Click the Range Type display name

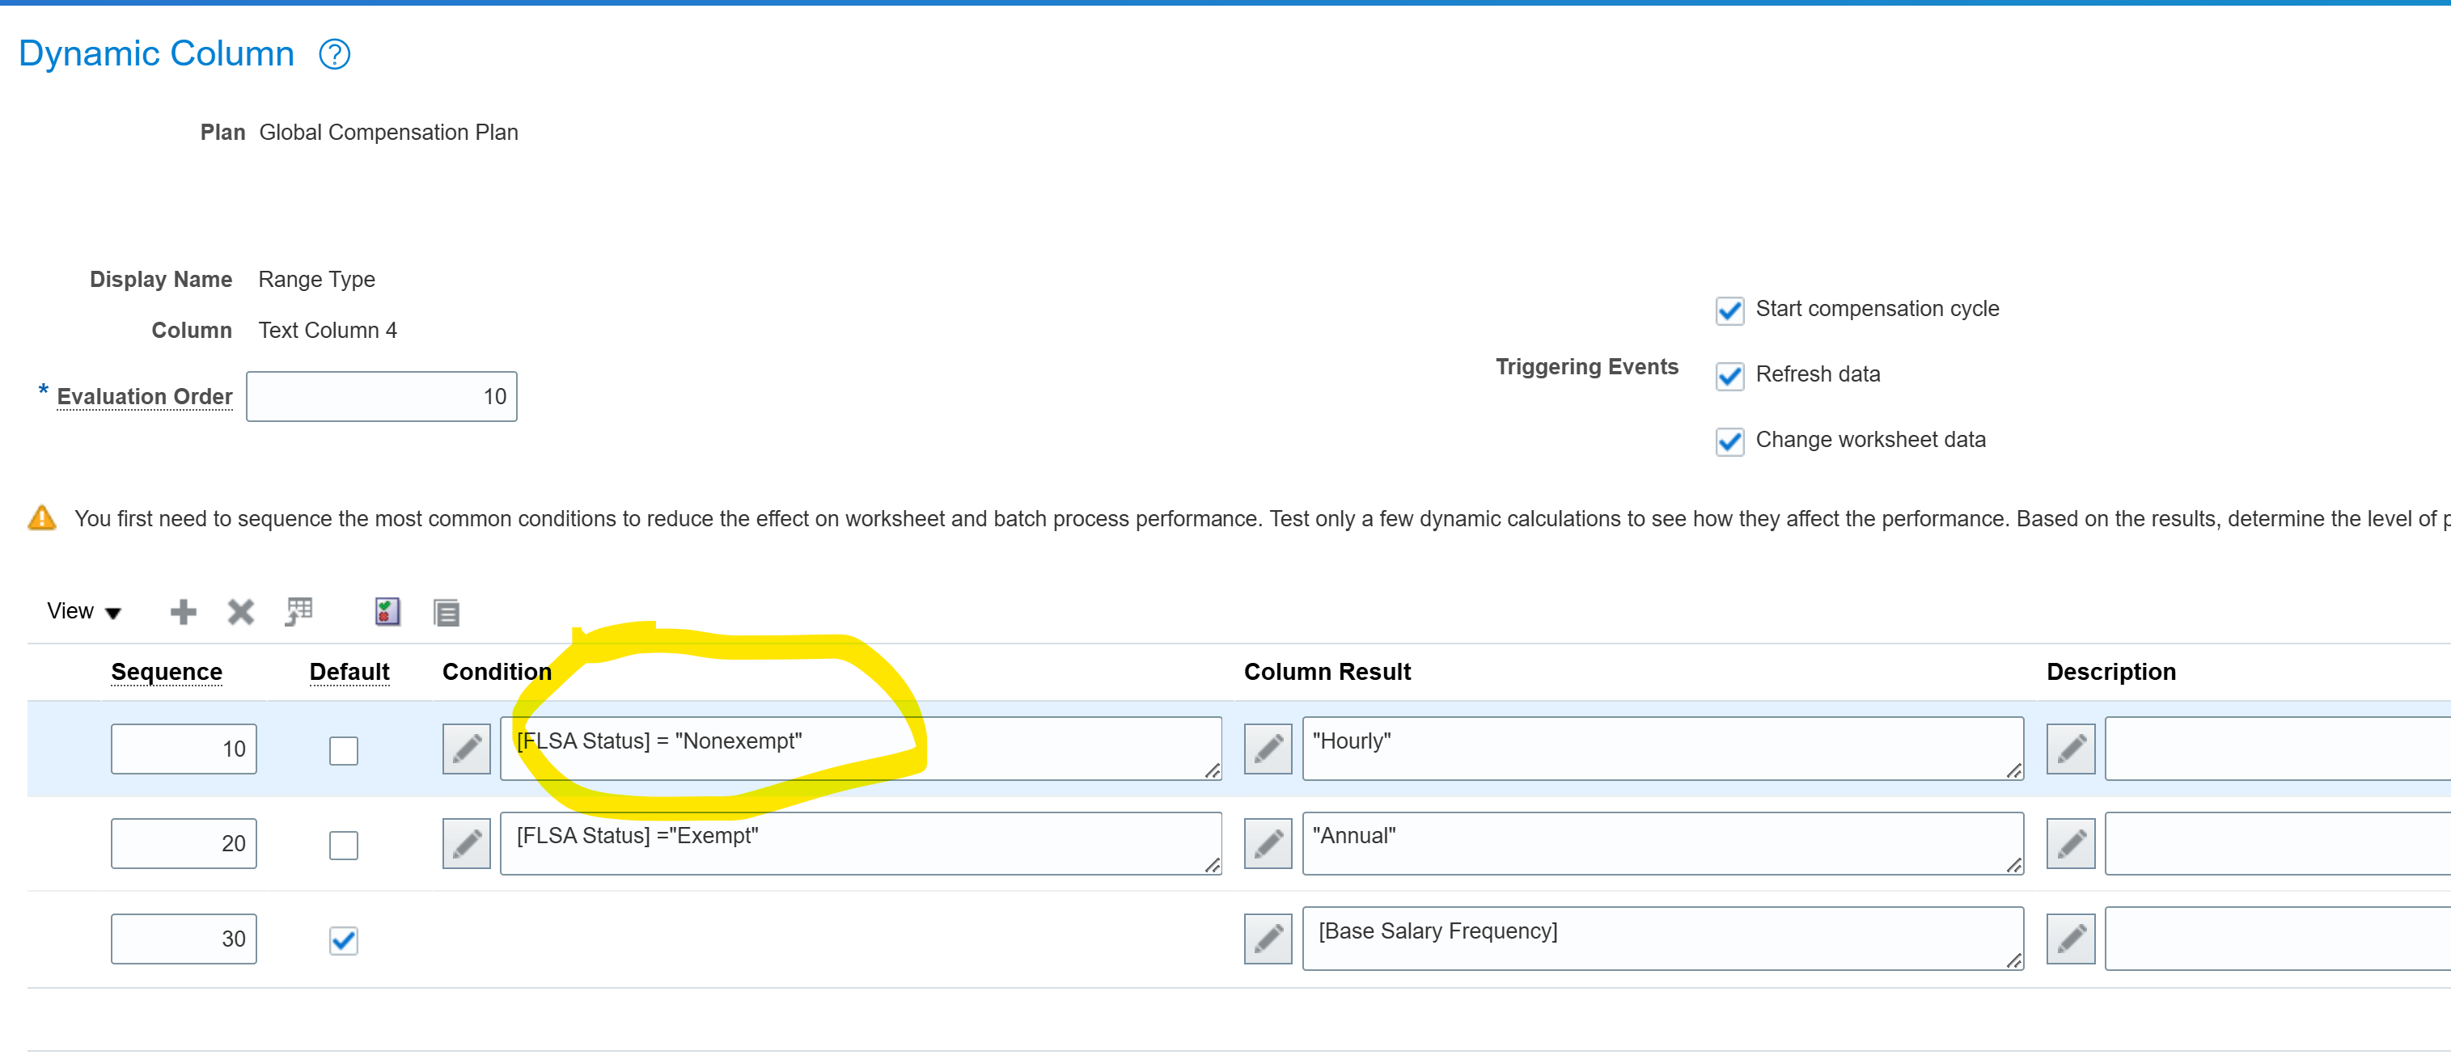pyautogui.click(x=317, y=280)
